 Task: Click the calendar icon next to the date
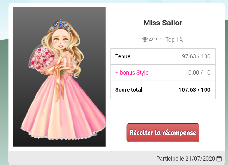(219, 158)
